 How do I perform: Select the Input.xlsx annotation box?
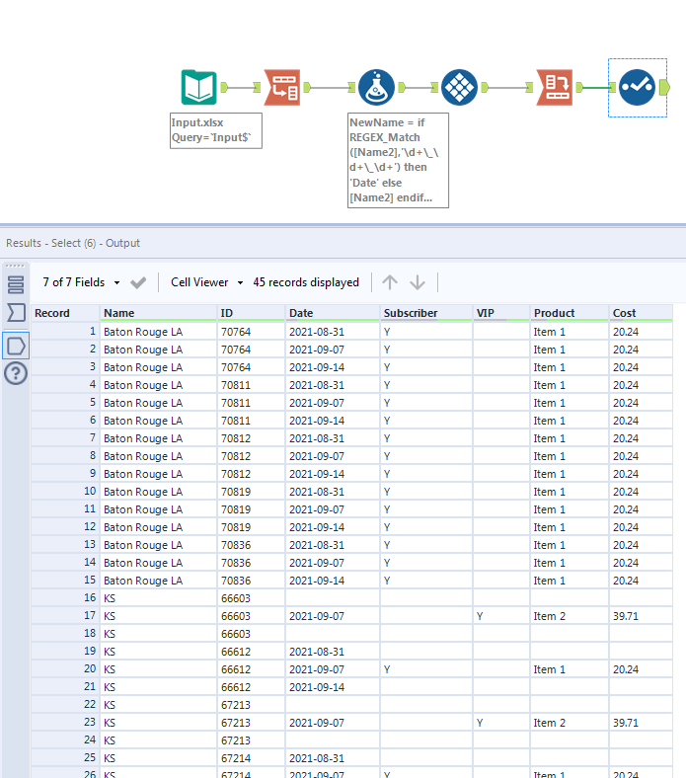click(217, 131)
